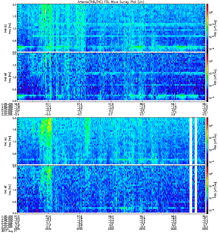
Task: Click the X_RE_GSE value 57.1
Action: point(48,104)
